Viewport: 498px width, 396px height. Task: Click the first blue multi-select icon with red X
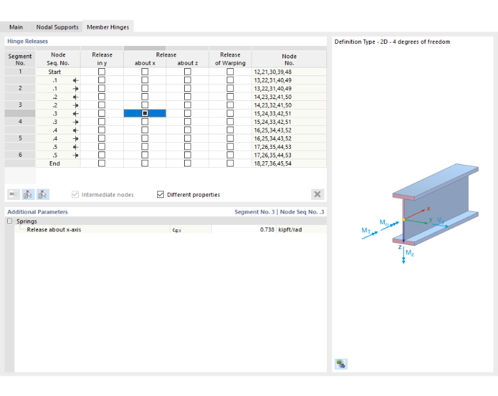coord(28,194)
